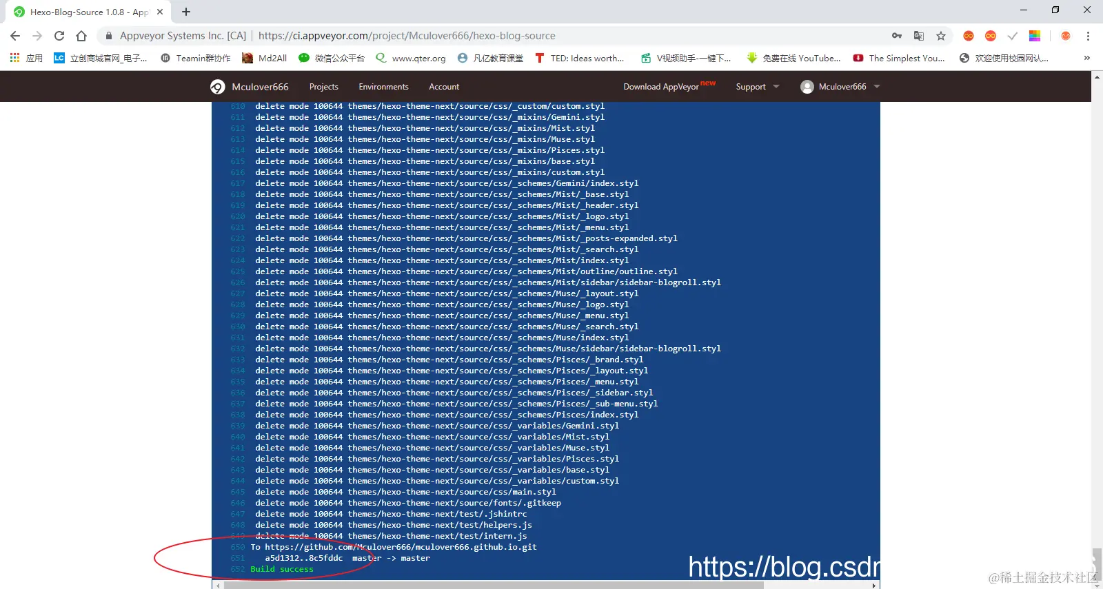Open the saved passwords key icon
This screenshot has width=1103, height=589.
pyautogui.click(x=897, y=36)
